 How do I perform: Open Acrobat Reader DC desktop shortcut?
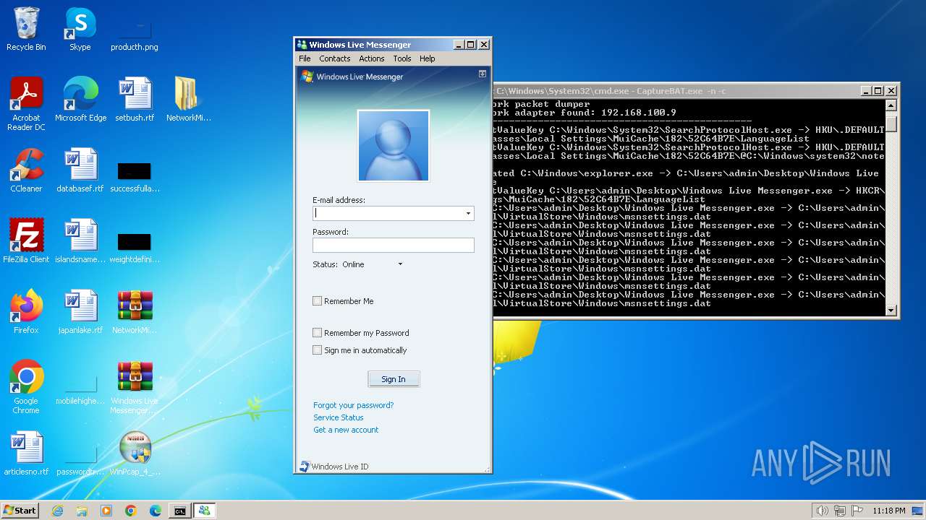26,103
